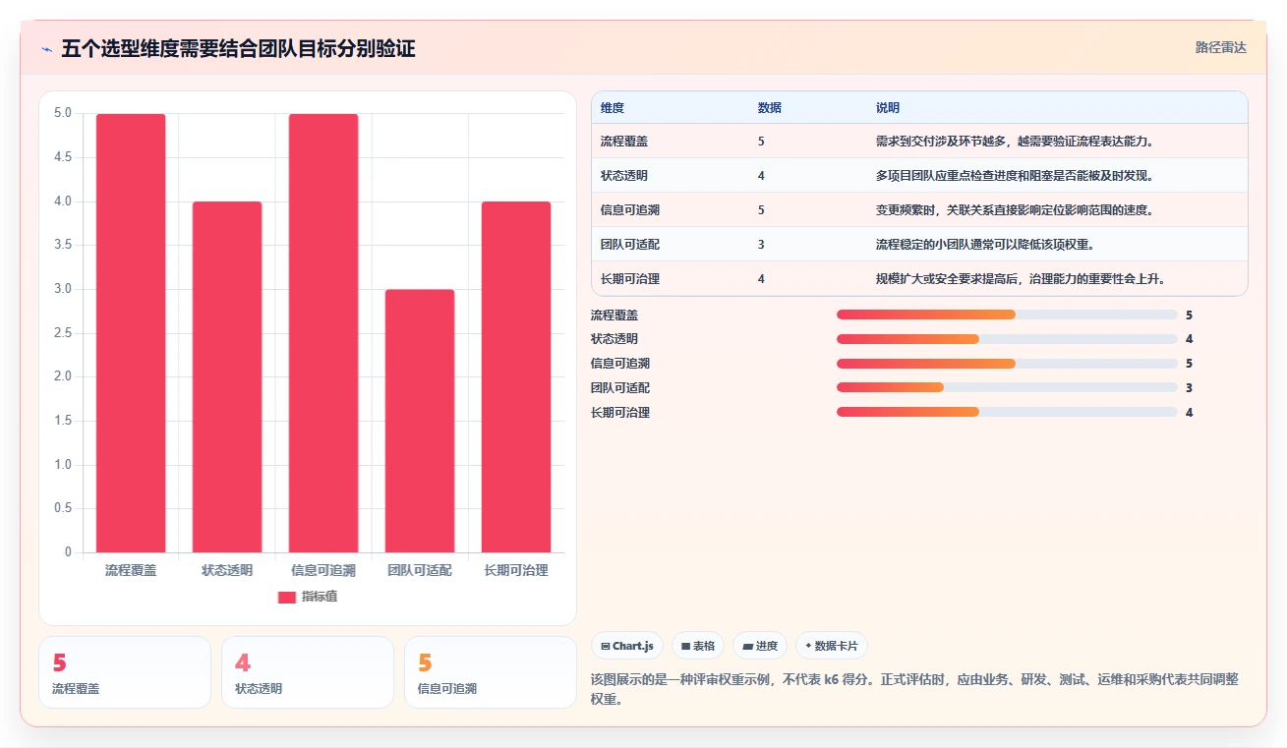Viewport: 1287px width, 748px height.
Task: Click the 数据 column header
Action: (770, 107)
